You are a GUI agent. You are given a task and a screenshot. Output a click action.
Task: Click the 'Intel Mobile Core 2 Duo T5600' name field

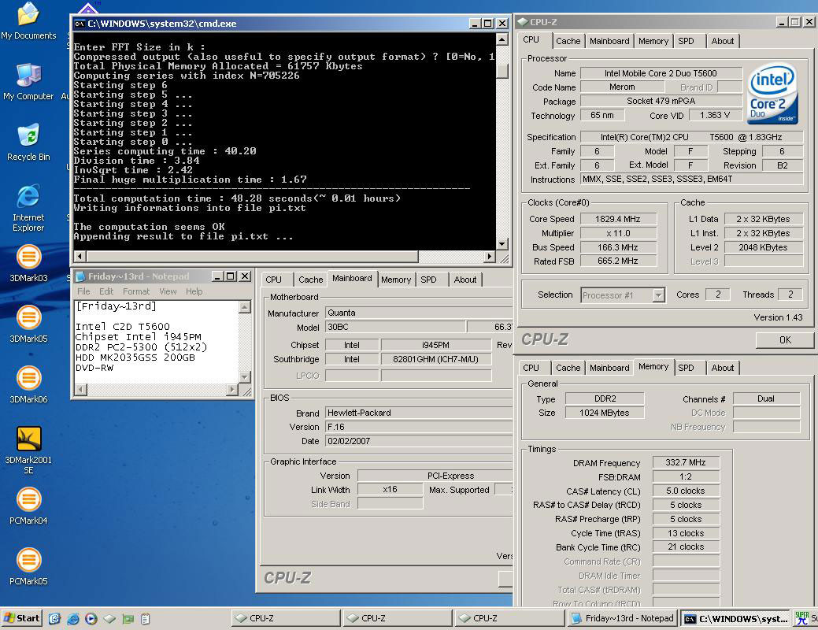[661, 73]
